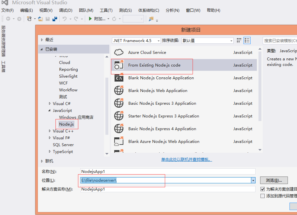Select the Blank Node.js Web Application icon
297x215 pixels.
pyautogui.click(x=119, y=90)
